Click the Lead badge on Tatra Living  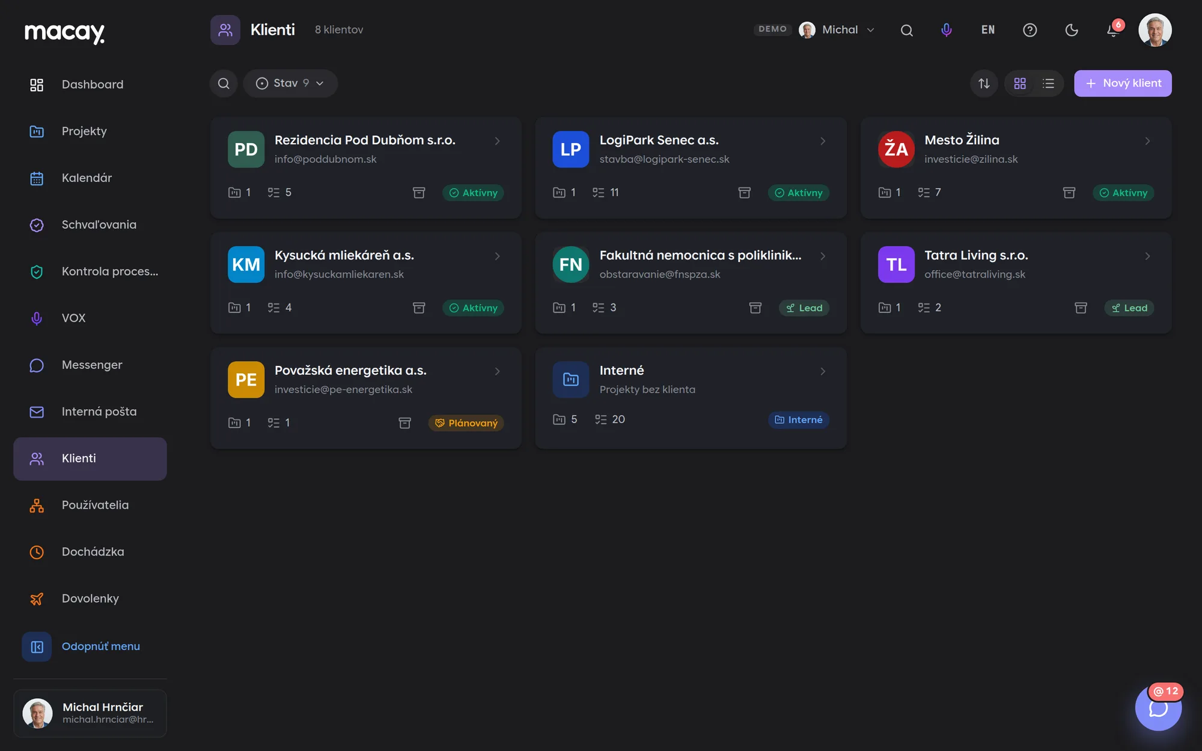coord(1129,308)
